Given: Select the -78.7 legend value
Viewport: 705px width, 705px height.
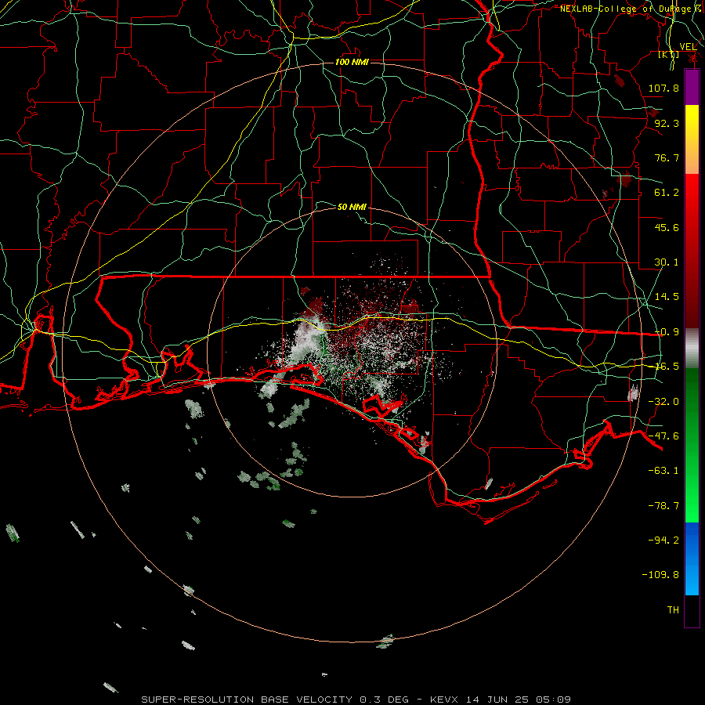Looking at the screenshot, I should [663, 506].
